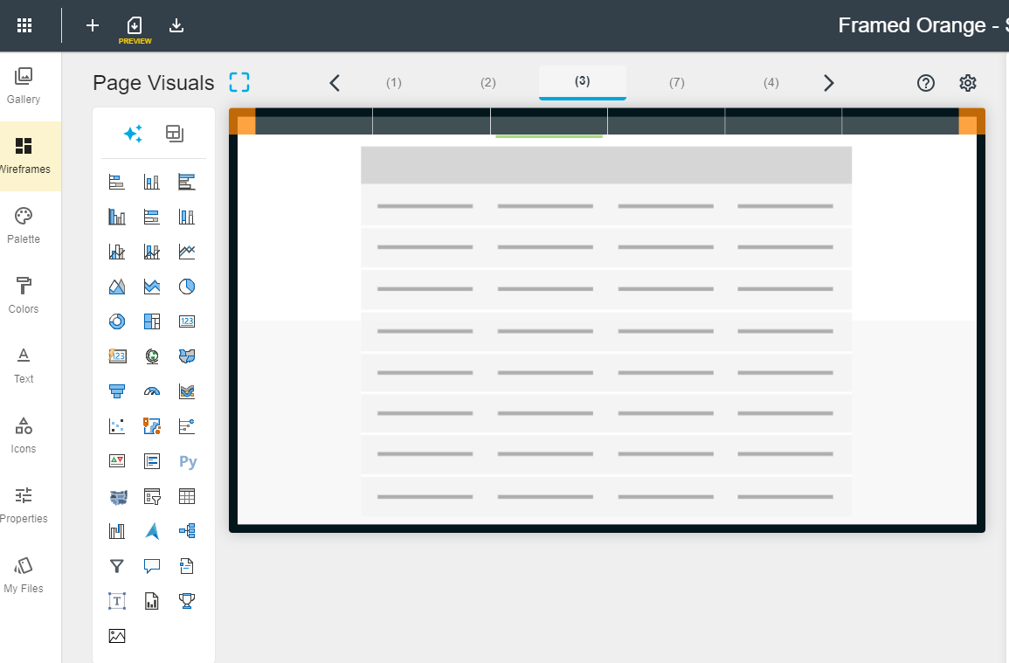The width and height of the screenshot is (1009, 663).
Task: Add a treemap visual from the list
Action: pyautogui.click(x=151, y=321)
